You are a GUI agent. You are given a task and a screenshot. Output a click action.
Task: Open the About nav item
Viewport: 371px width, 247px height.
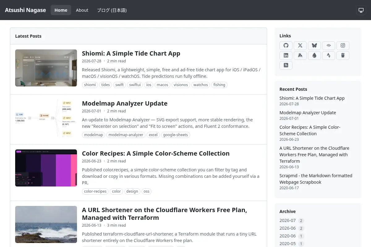click(x=82, y=10)
